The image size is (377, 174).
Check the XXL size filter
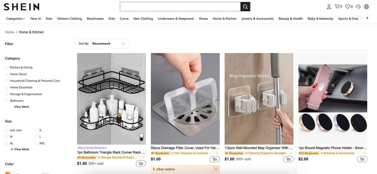(x=36, y=143)
